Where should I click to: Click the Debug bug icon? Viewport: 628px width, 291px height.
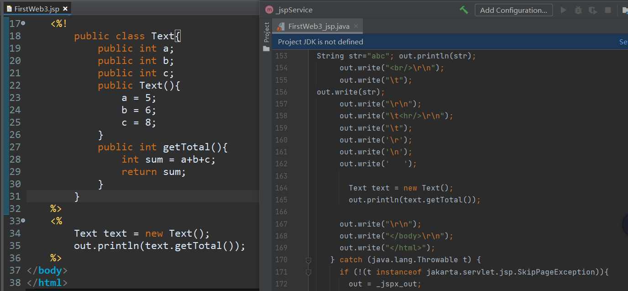coord(578,10)
